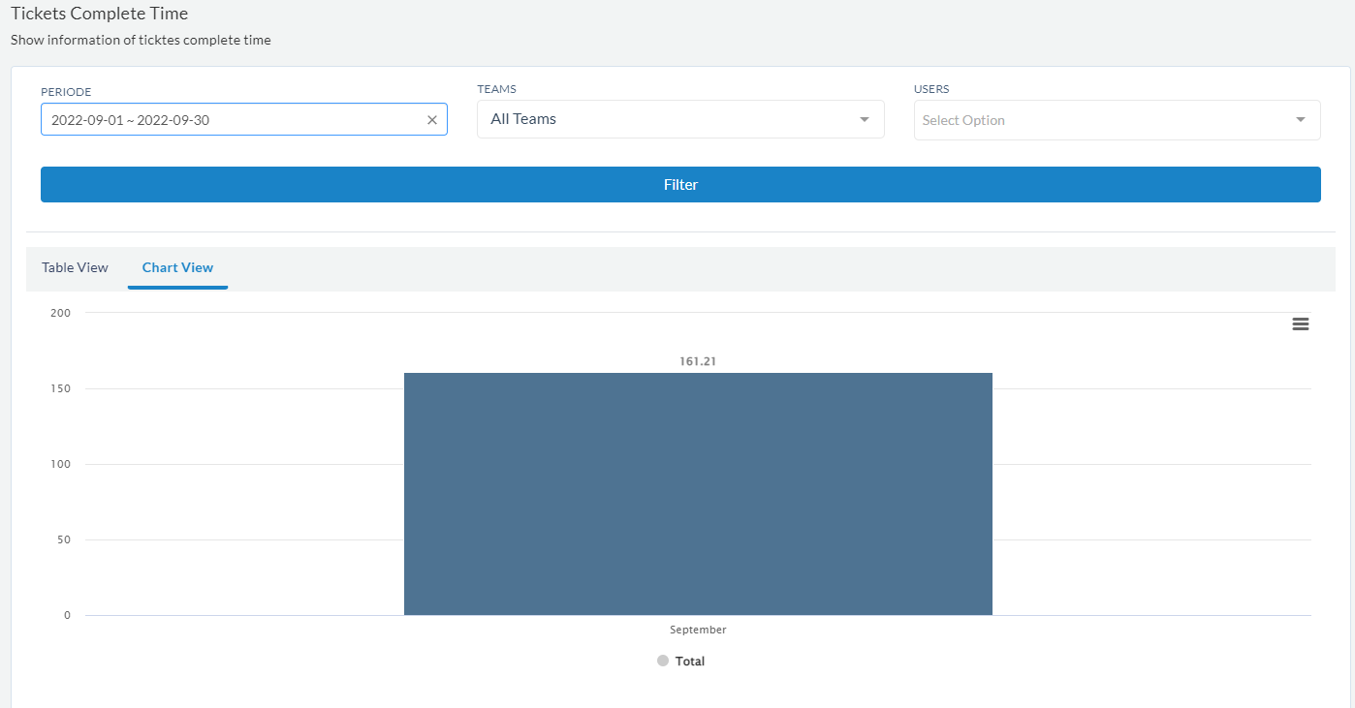Click the 150 y-axis value
The width and height of the screenshot is (1355, 708).
(61, 388)
